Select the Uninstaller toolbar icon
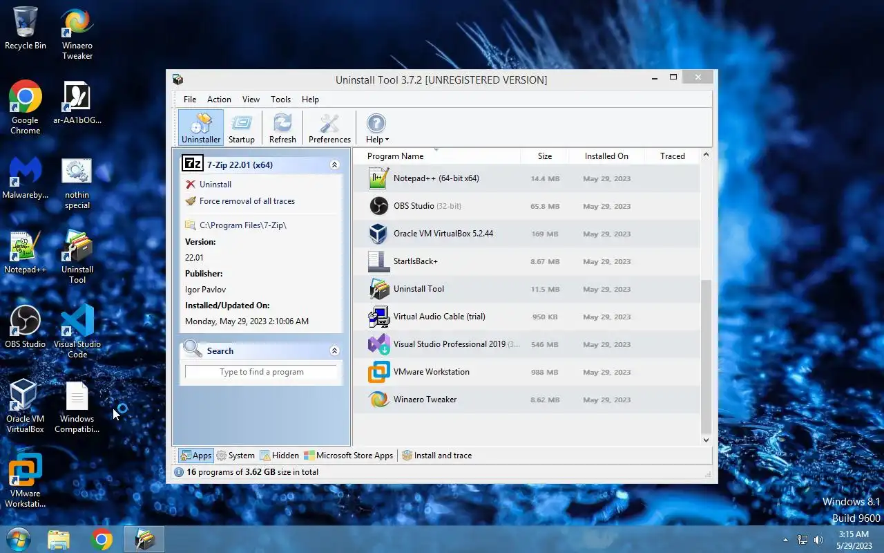Screen dimensions: 884x553 click(x=201, y=129)
